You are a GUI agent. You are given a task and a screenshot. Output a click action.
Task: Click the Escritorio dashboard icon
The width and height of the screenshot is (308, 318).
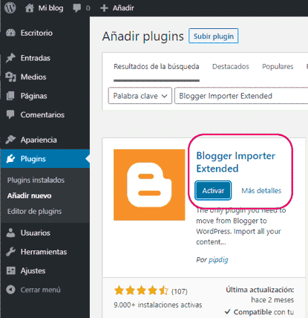click(10, 33)
